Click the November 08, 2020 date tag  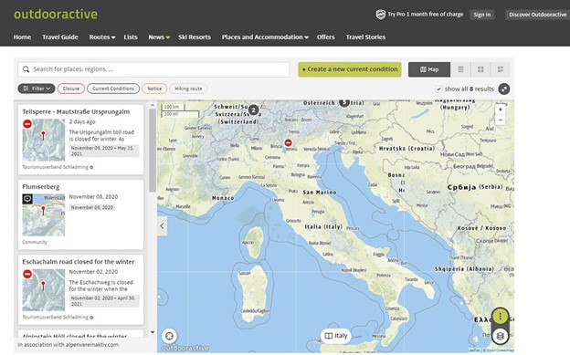(92, 207)
